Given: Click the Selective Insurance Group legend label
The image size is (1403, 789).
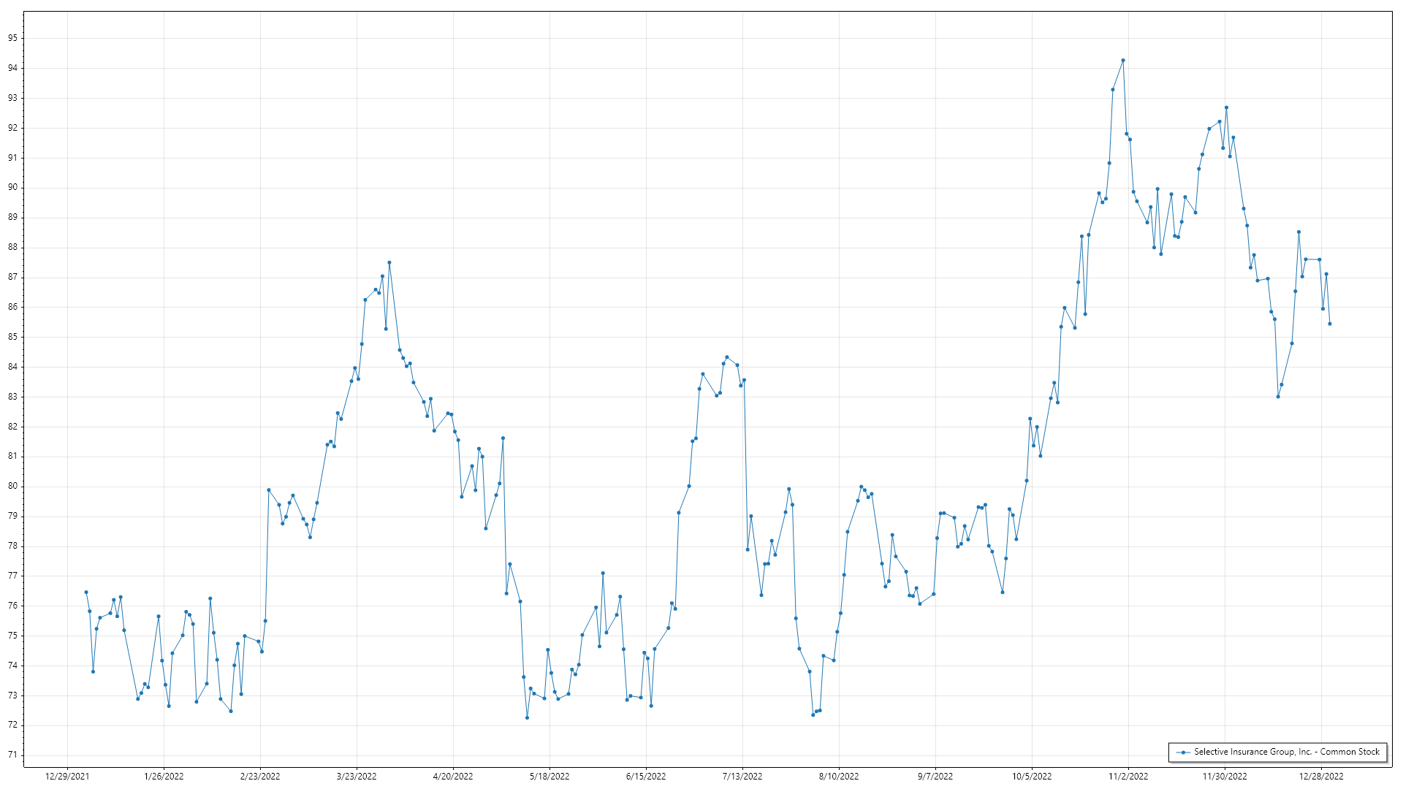Looking at the screenshot, I should pos(1286,752).
